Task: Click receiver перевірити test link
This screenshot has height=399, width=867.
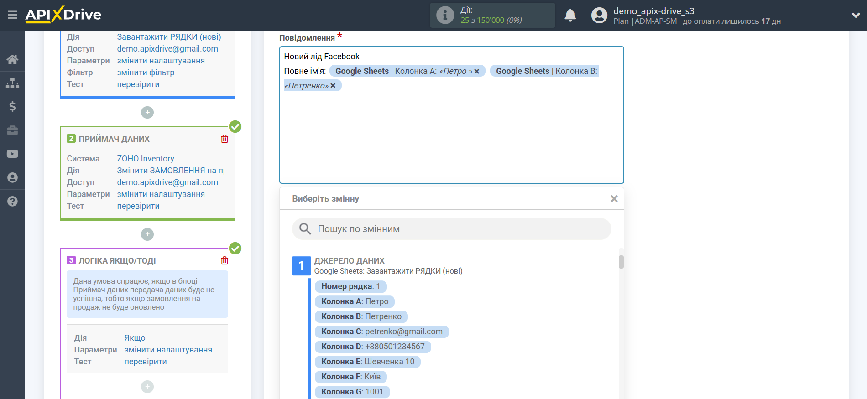Action: [x=138, y=206]
